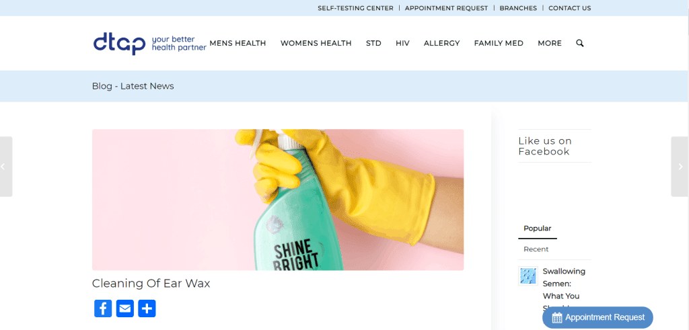Go to previous post with left arrow

(x=5, y=166)
